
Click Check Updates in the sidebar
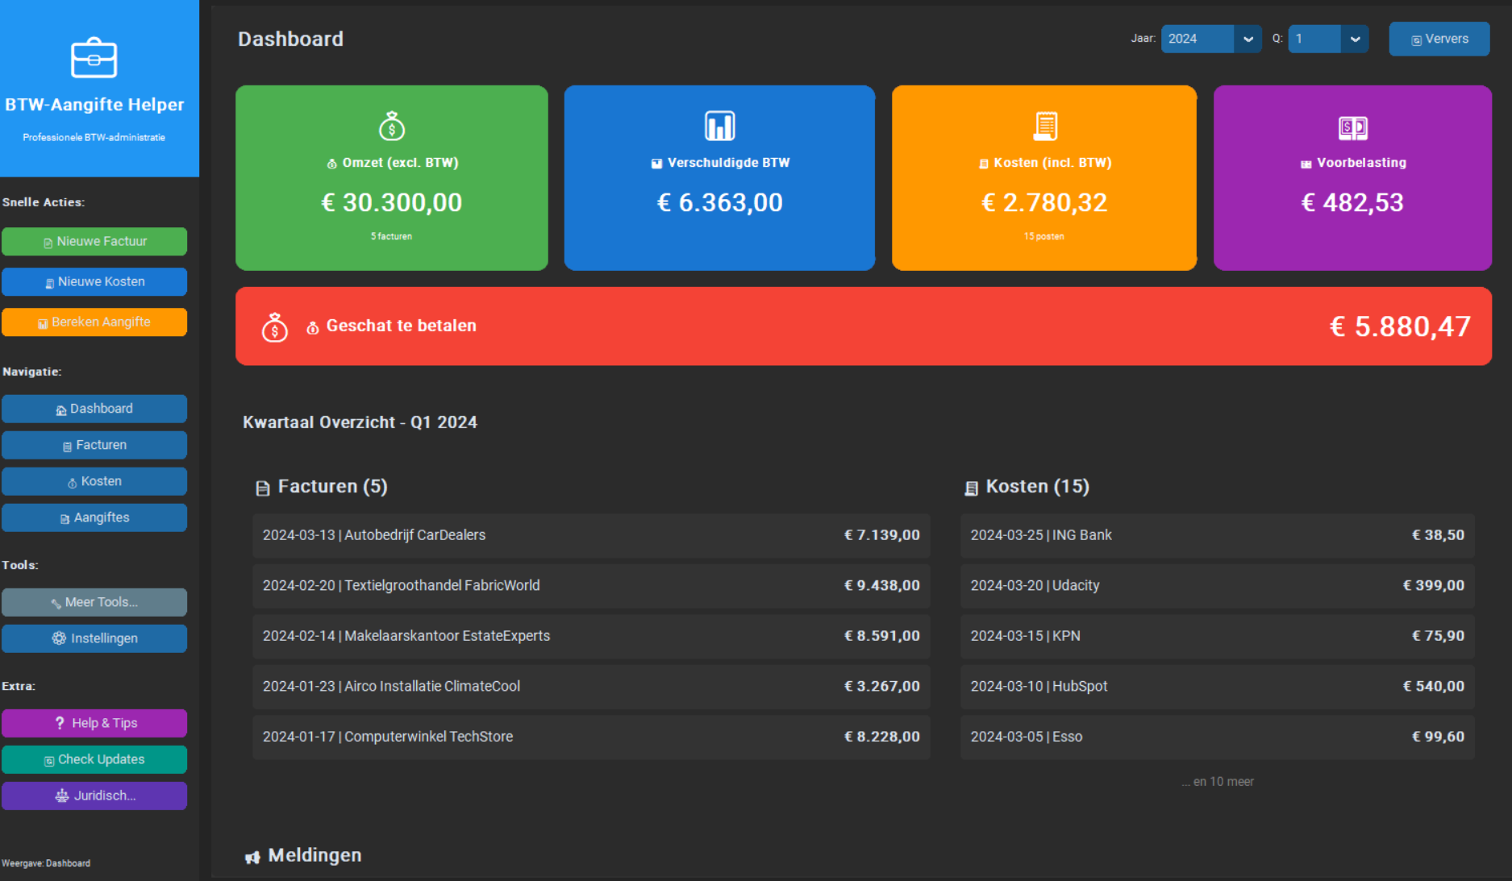coord(94,759)
